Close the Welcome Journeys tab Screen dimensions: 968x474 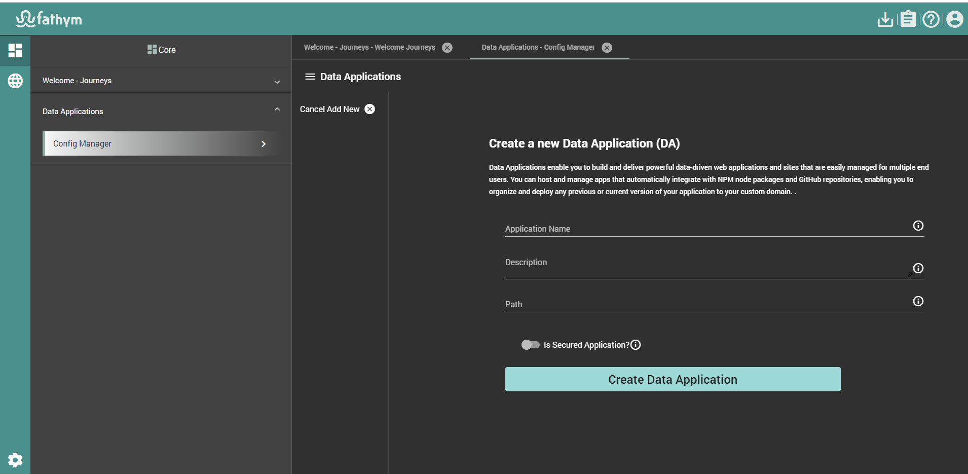[447, 48]
